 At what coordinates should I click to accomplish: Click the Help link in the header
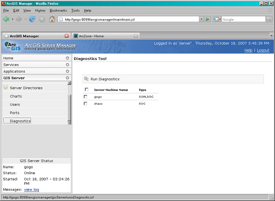coord(248,50)
